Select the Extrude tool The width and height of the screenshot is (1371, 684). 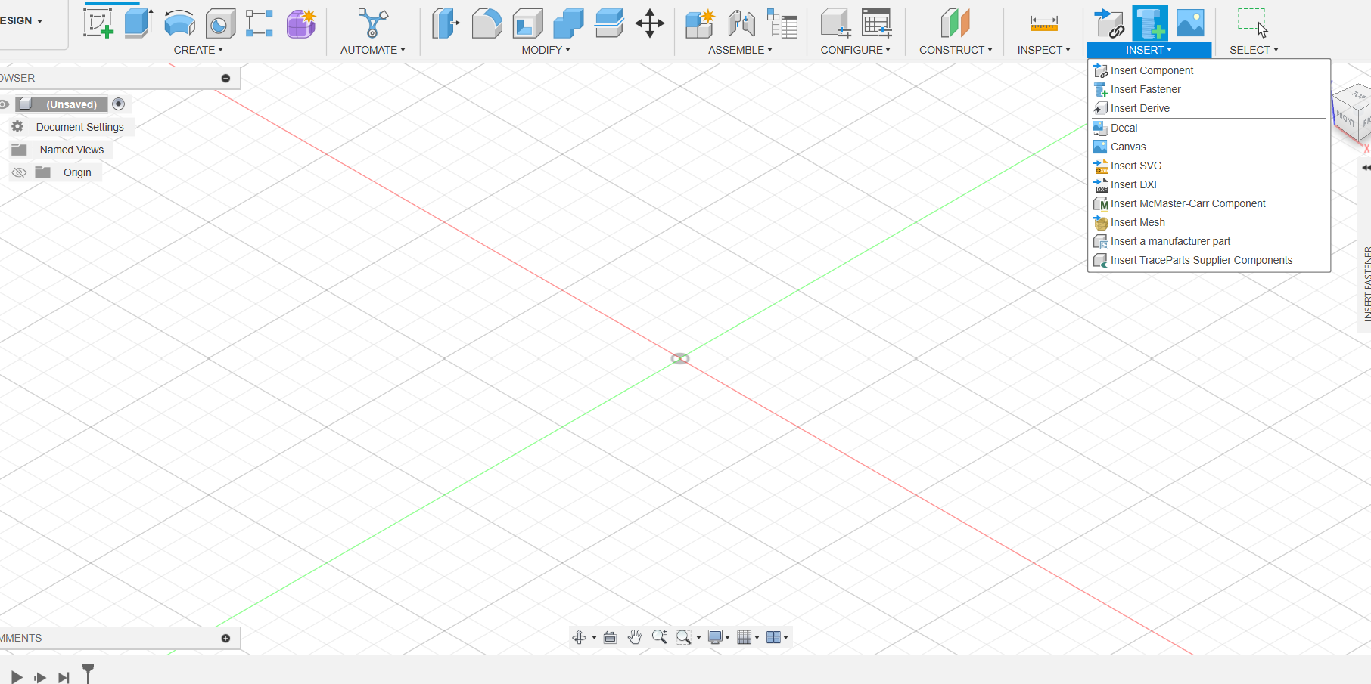[x=139, y=23]
